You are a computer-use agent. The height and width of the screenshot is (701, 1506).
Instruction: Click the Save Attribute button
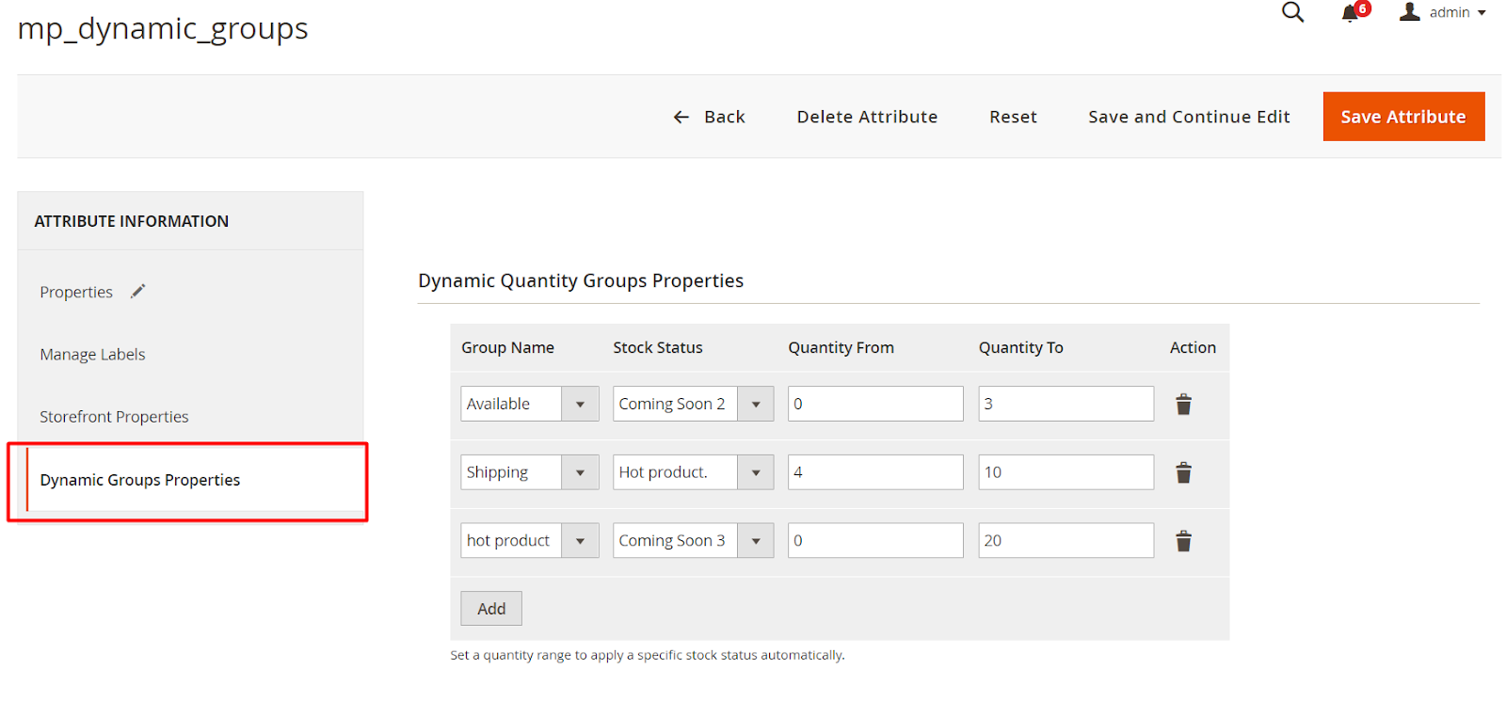click(1402, 117)
